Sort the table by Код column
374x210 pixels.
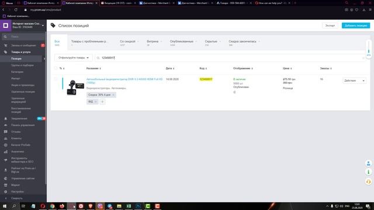(x=203, y=68)
